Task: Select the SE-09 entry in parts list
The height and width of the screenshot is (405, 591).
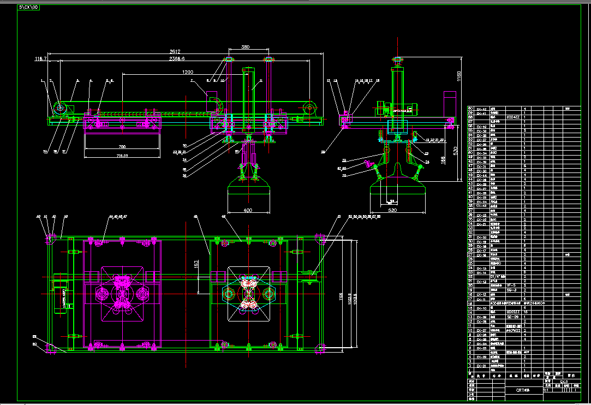Action: [x=511, y=317]
